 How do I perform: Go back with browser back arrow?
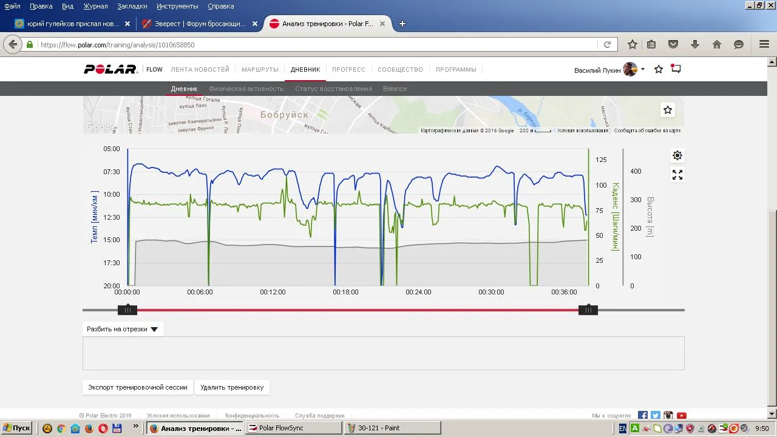13,44
